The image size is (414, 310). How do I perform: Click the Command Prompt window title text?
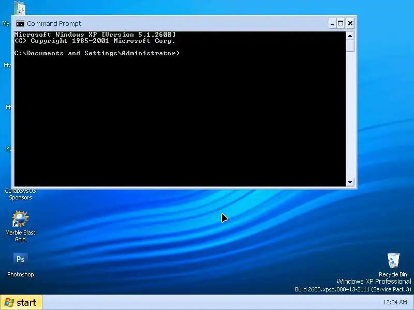(54, 24)
